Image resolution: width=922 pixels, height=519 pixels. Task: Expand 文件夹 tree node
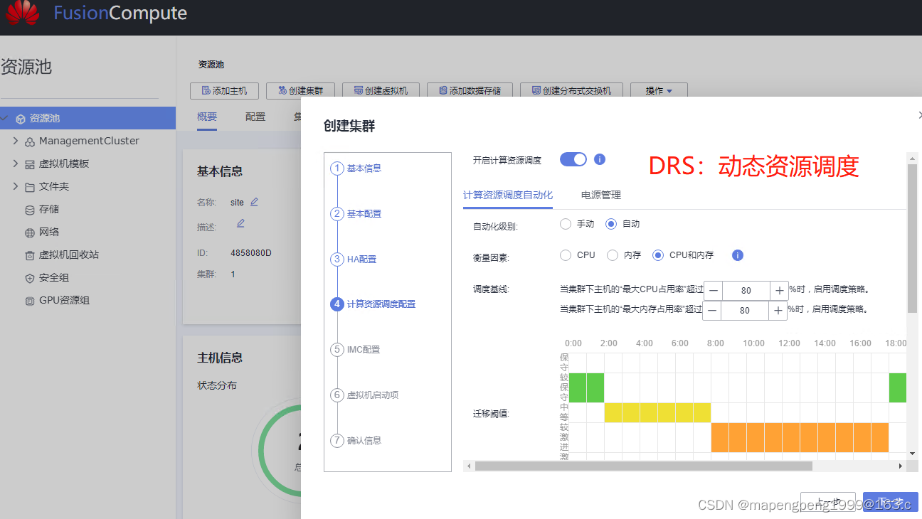click(16, 187)
